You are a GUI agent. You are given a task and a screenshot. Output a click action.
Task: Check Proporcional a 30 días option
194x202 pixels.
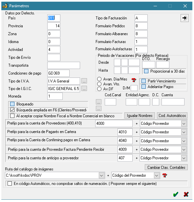(146, 71)
